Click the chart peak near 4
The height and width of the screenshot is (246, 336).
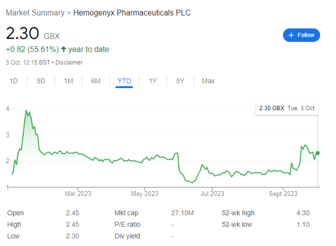tap(26, 111)
